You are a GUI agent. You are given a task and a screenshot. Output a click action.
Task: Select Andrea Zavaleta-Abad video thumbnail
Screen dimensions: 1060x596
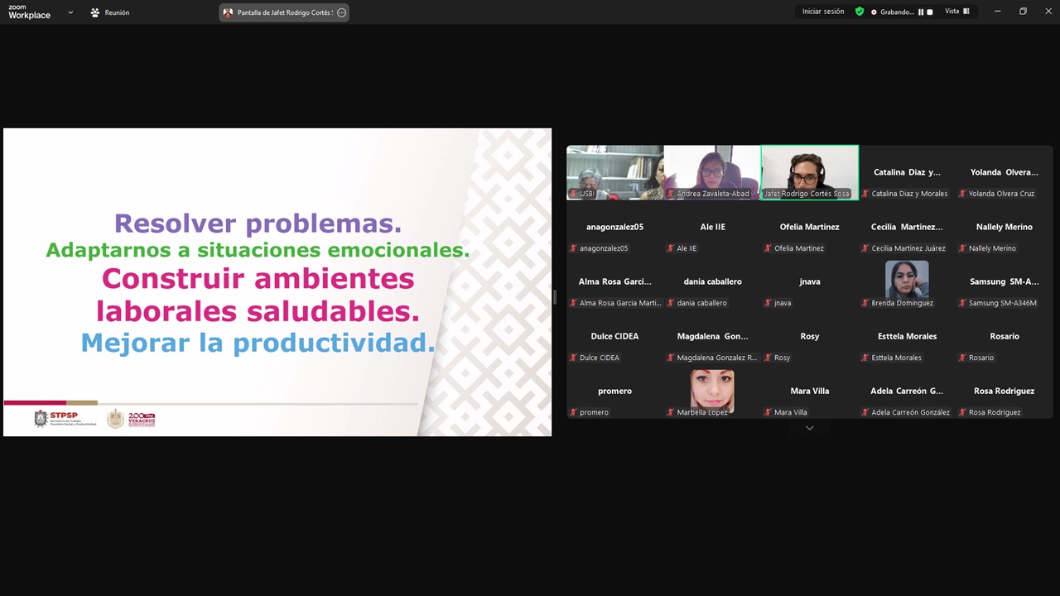(712, 171)
